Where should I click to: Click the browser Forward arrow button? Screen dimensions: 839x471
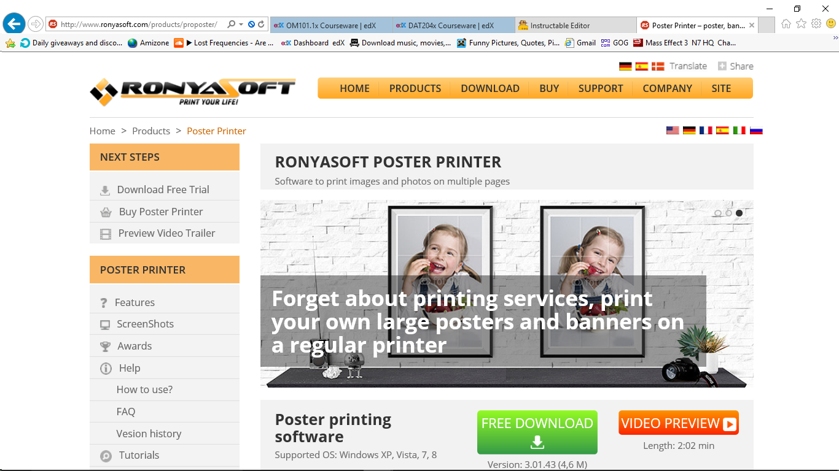pos(36,25)
